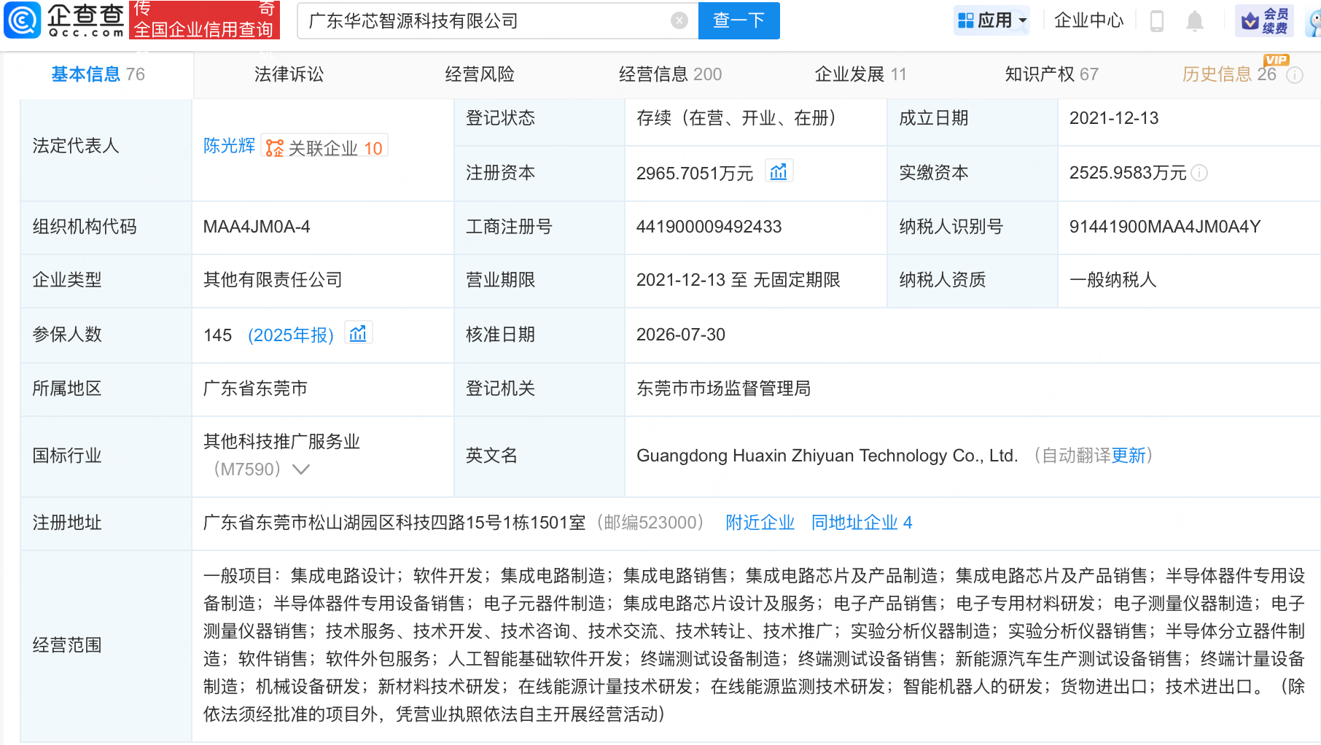
Task: Click approval date 2026-07-30
Action: tap(680, 335)
